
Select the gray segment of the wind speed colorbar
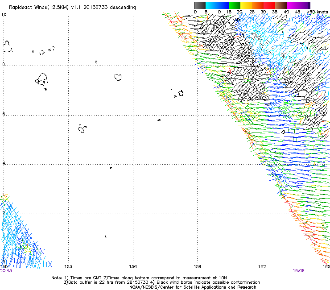[x=200, y=5]
